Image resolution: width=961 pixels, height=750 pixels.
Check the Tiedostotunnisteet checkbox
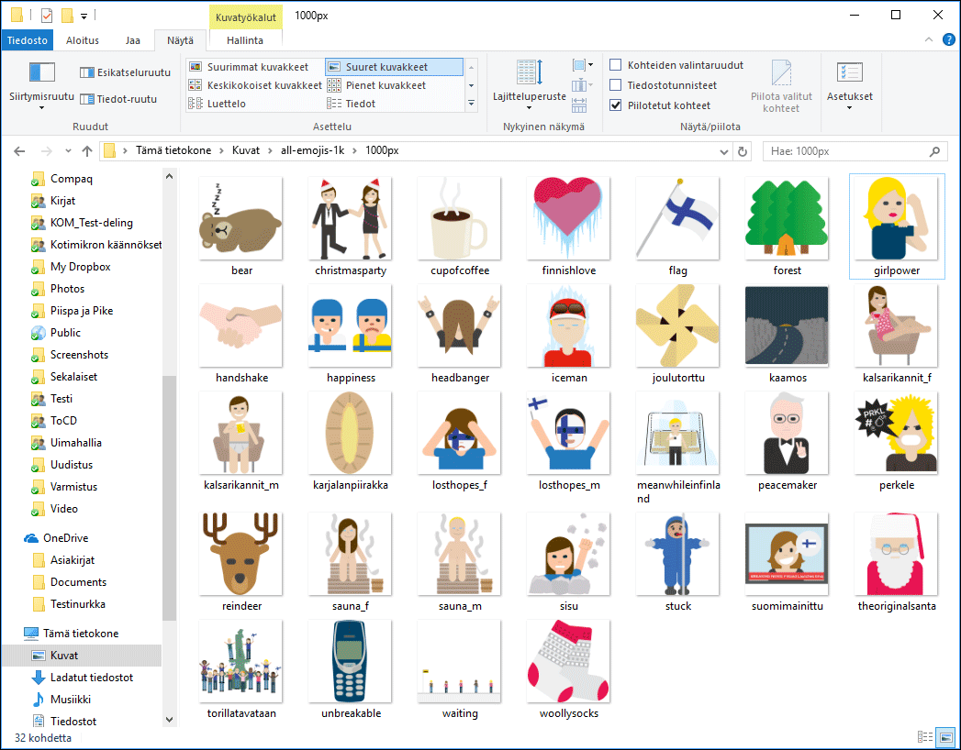616,85
